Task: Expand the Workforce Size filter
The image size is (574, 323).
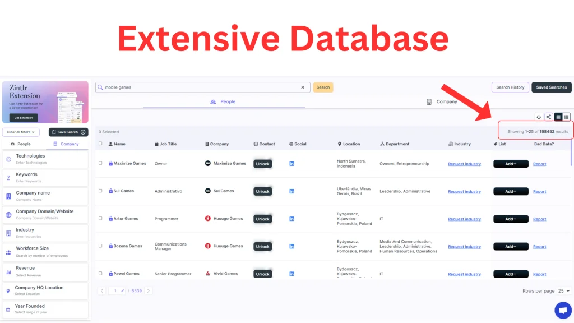Action: pos(45,251)
